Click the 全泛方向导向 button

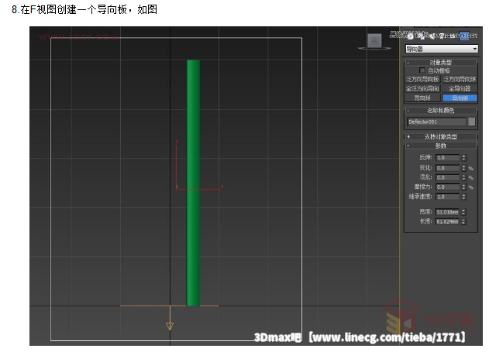(x=422, y=88)
